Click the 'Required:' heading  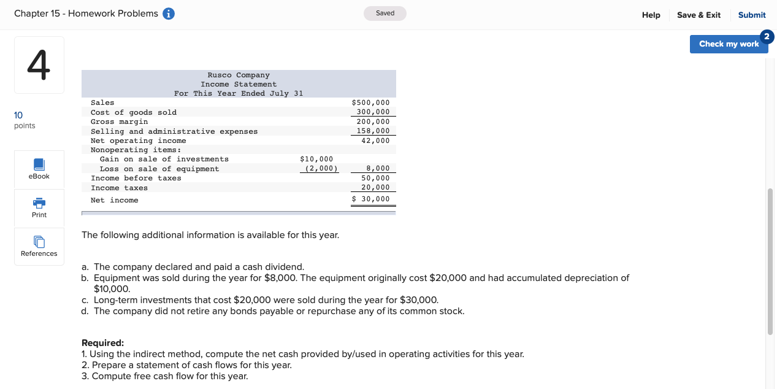[x=102, y=343]
